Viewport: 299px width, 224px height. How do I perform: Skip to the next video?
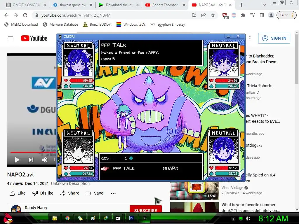click(x=31, y=160)
